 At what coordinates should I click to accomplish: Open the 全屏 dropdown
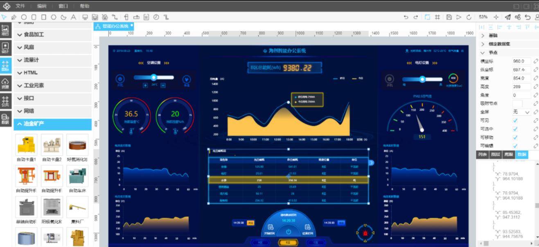pos(521,112)
